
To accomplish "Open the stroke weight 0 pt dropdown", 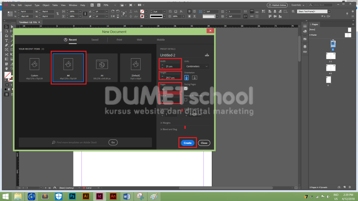I will tap(164, 12).
